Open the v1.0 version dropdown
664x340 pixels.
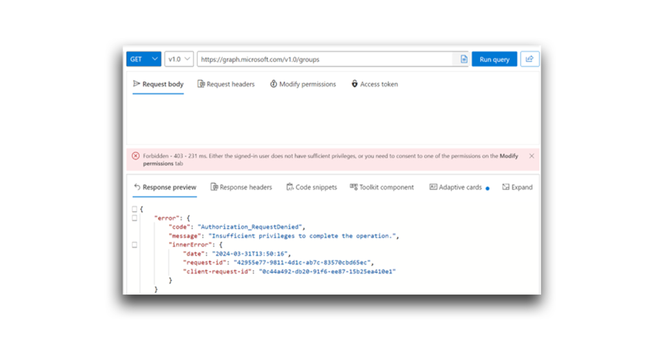click(x=179, y=59)
